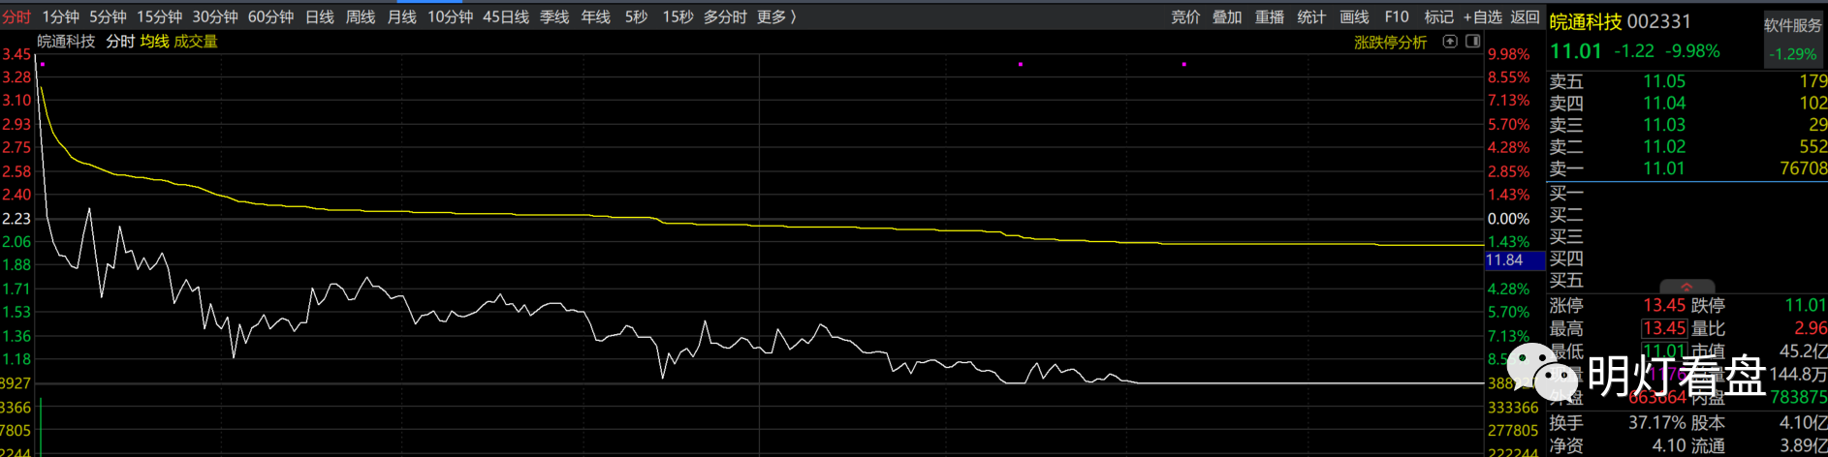Image resolution: width=1828 pixels, height=457 pixels.
Task: Click the 返回 back button
Action: [x=1525, y=16]
